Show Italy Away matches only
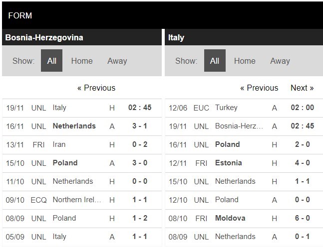This screenshot has width=323, height=247. pyautogui.click(x=280, y=61)
